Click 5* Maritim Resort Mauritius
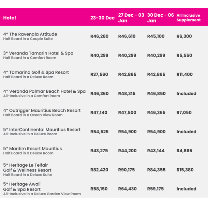208x199 pixels. coord(32,149)
